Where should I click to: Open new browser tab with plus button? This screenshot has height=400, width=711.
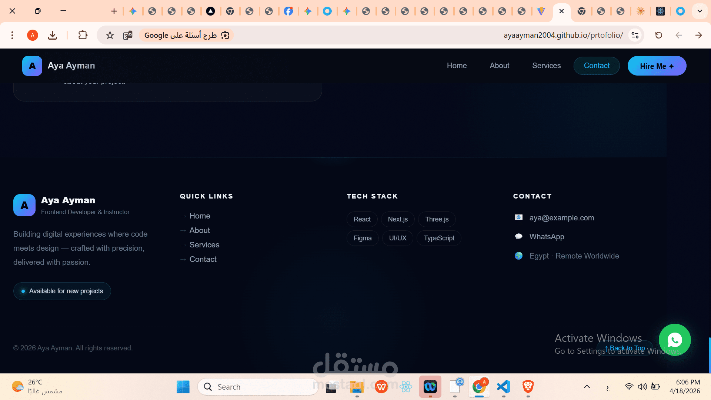pyautogui.click(x=114, y=11)
